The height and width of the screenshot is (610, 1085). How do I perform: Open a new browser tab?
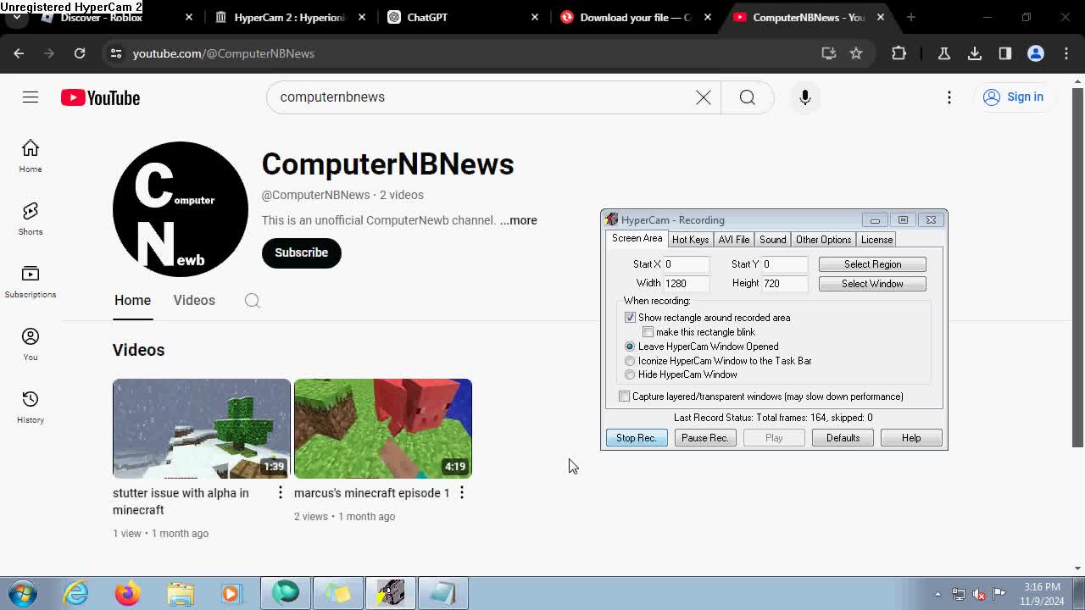point(911,17)
